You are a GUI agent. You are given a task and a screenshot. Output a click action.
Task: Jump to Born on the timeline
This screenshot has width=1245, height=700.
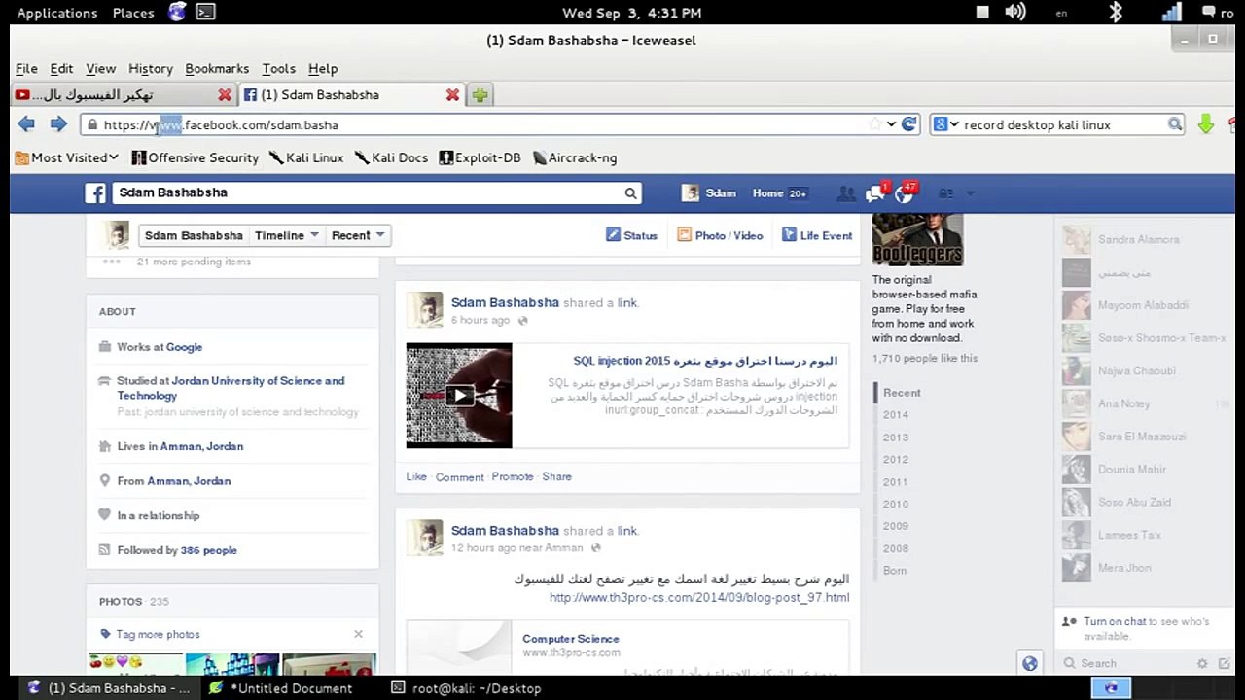click(x=895, y=571)
